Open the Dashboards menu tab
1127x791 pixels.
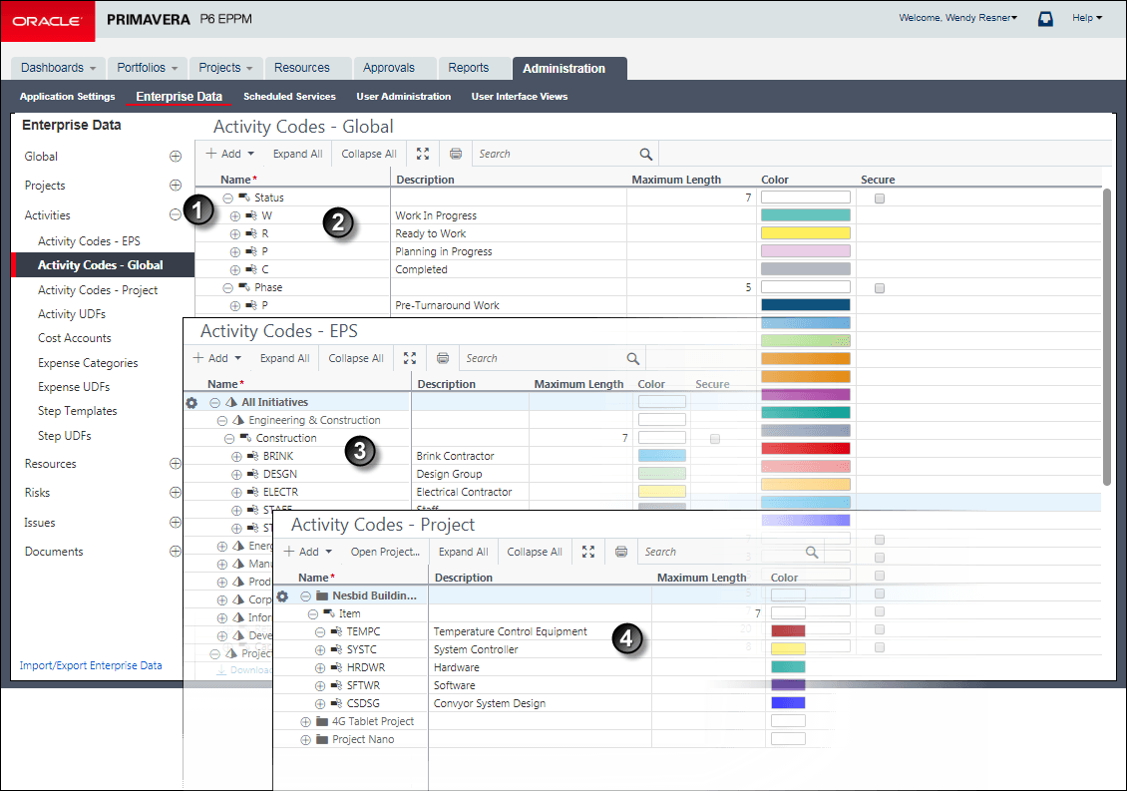coord(58,68)
